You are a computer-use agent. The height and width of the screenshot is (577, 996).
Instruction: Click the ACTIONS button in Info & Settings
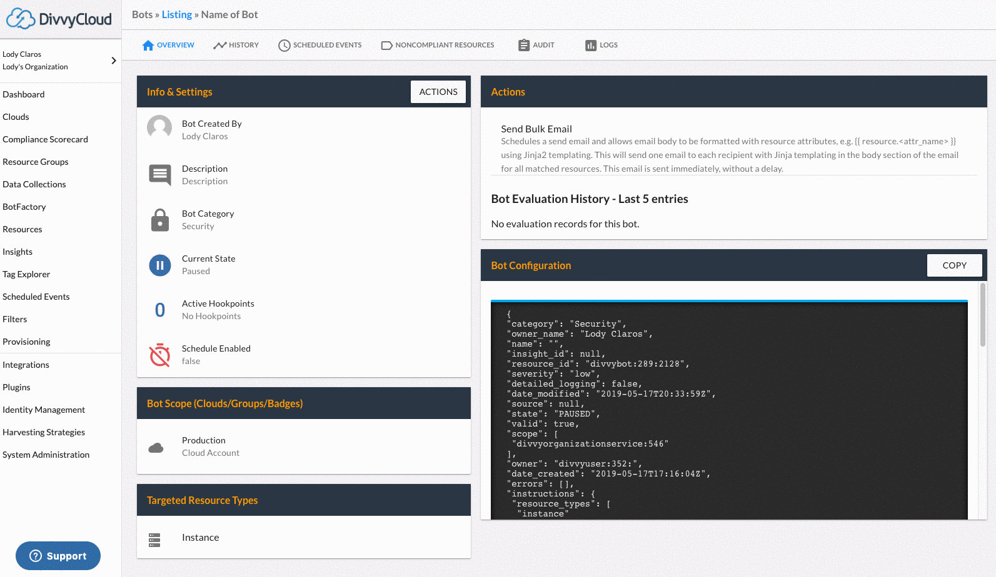(438, 92)
